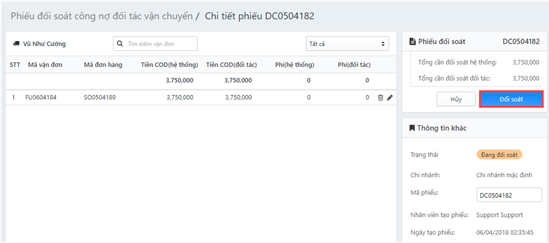Open order code SO0504189
This screenshot has width=549, height=243.
click(x=100, y=98)
